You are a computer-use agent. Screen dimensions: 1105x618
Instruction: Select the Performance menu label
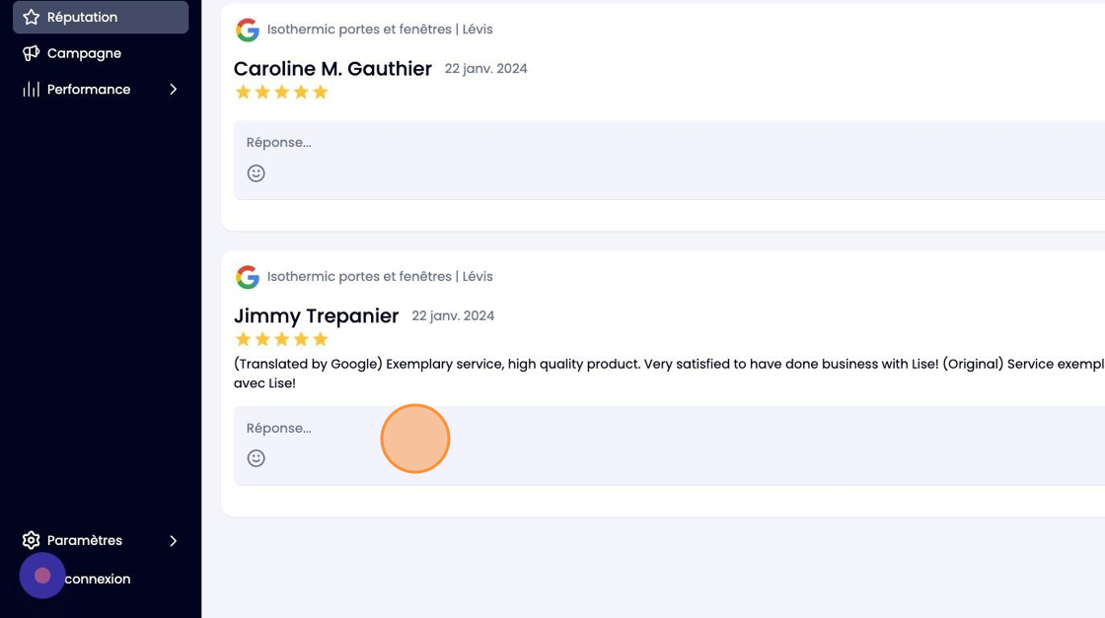89,90
